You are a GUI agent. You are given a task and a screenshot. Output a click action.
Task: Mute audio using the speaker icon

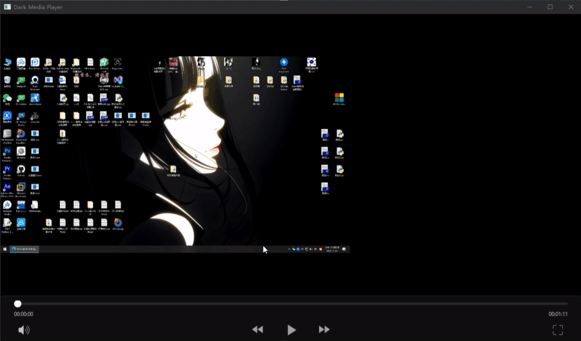(x=24, y=330)
